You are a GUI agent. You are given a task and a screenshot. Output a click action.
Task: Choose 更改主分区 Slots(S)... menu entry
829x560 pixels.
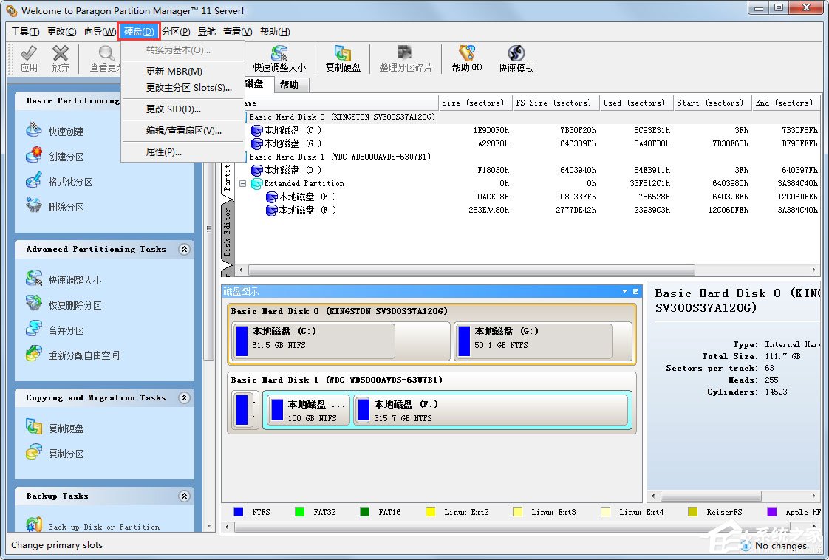183,88
